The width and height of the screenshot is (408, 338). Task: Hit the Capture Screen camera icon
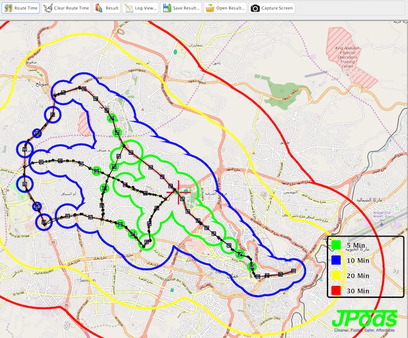click(255, 8)
